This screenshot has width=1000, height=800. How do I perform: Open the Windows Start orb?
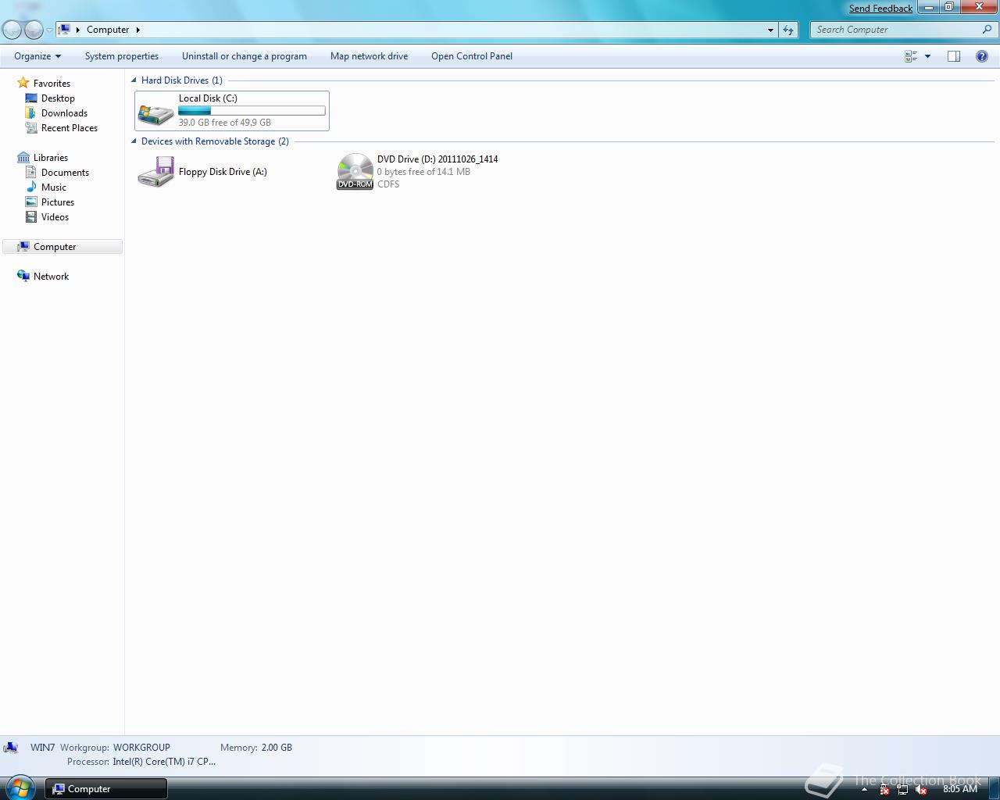[x=20, y=787]
